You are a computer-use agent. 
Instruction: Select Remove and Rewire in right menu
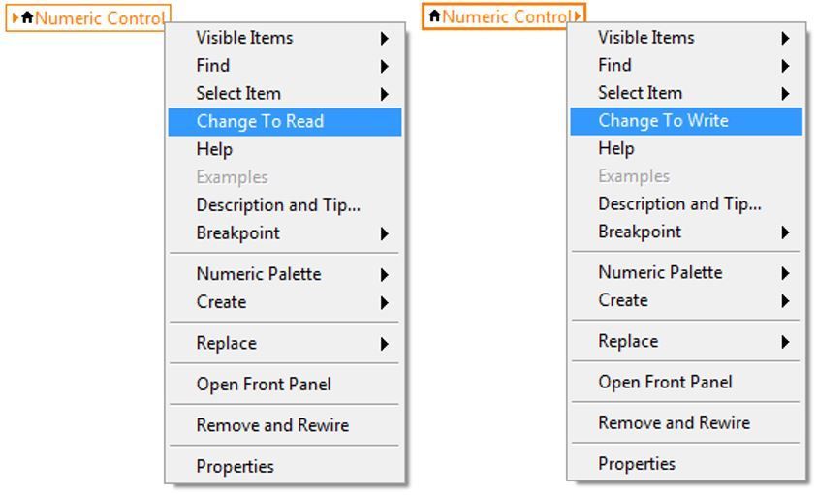point(686,422)
